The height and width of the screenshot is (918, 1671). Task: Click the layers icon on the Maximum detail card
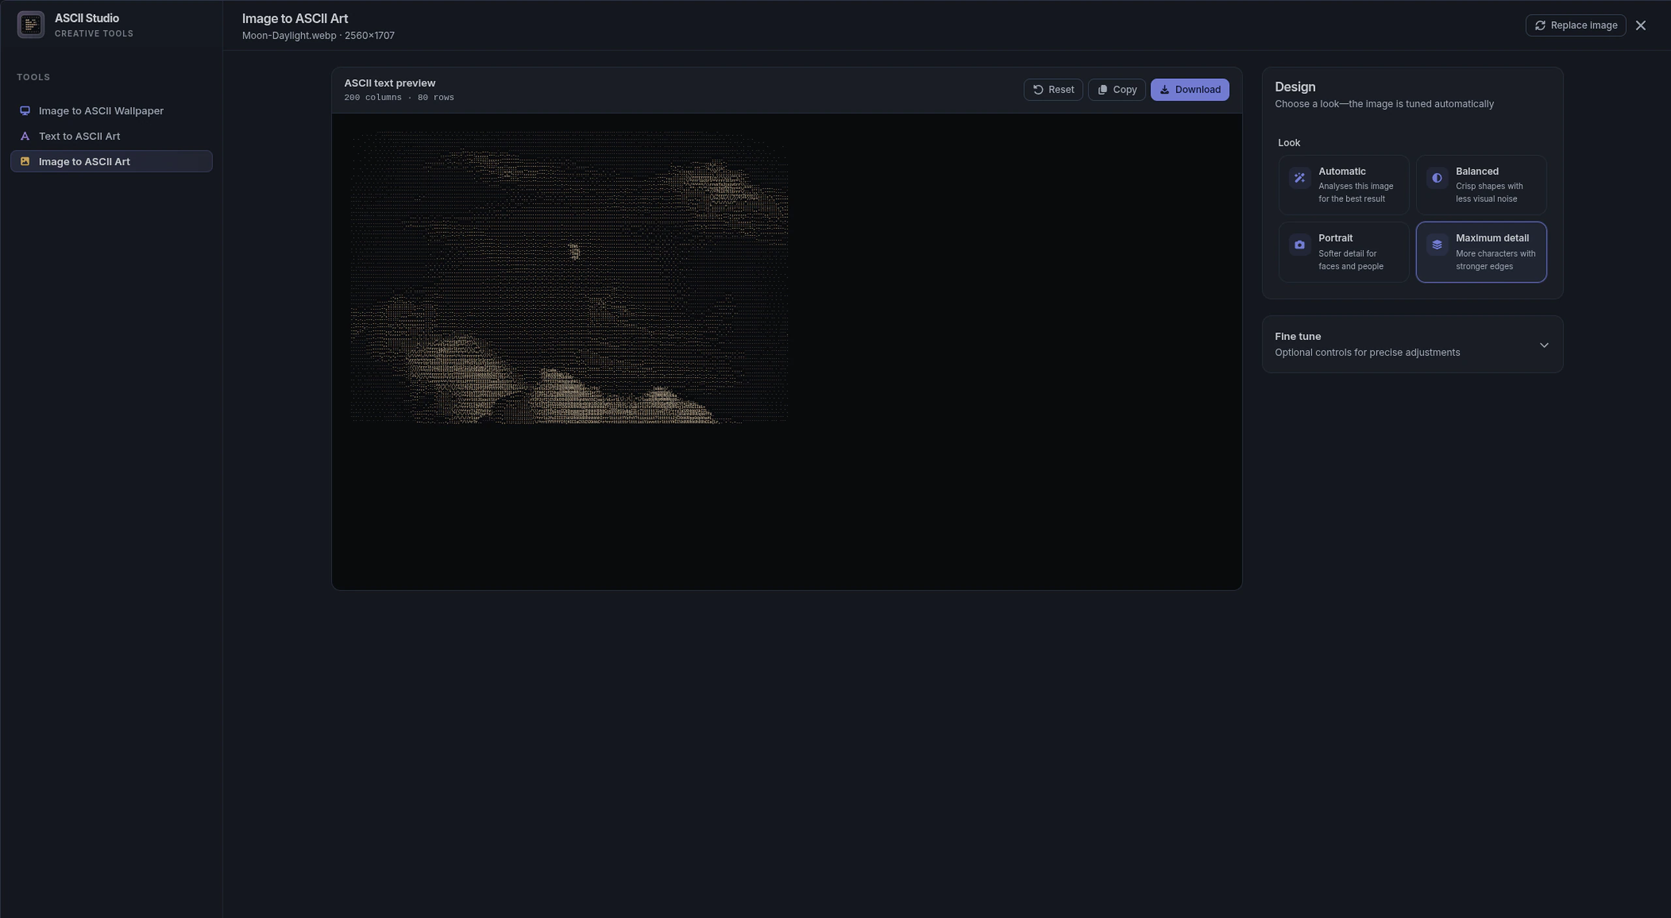point(1437,245)
